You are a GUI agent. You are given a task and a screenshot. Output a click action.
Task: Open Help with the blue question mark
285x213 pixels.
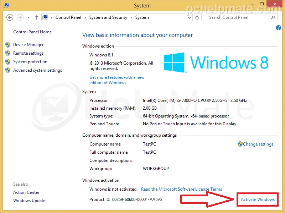pos(278,28)
